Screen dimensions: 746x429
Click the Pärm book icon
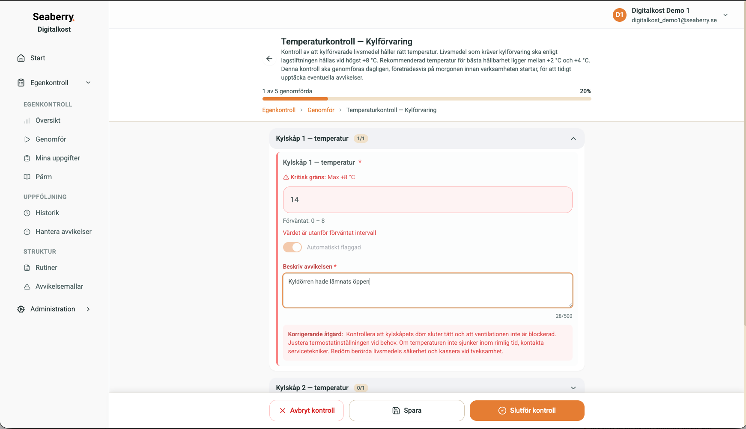click(x=27, y=177)
